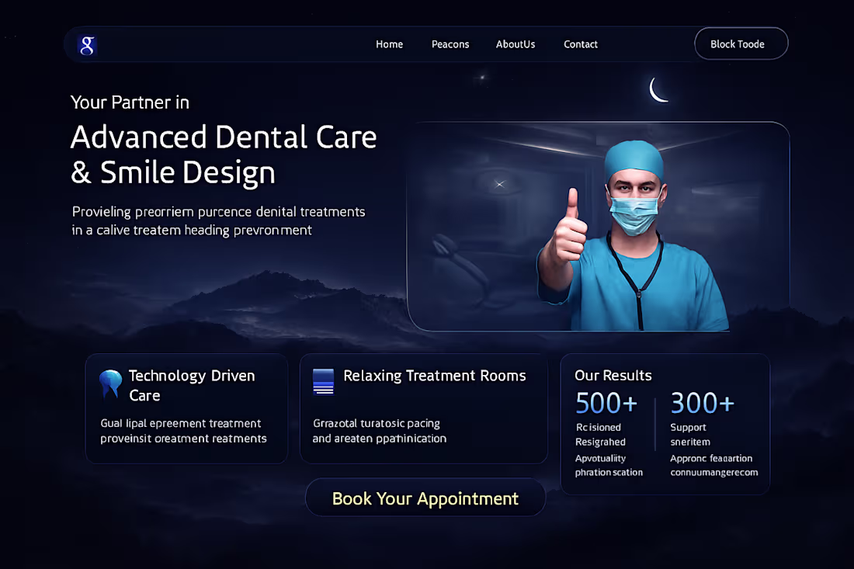The height and width of the screenshot is (569, 854).
Task: Click the 500+ statistic
Action: [x=606, y=402]
